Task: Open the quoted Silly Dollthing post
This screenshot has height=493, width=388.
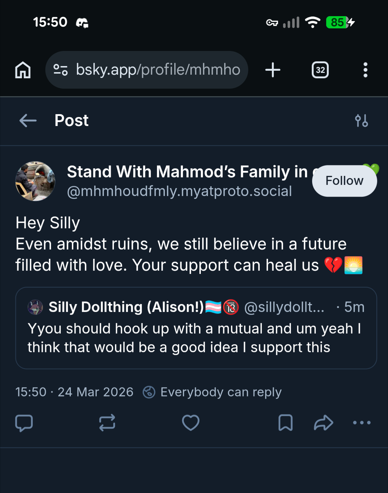Action: click(196, 338)
